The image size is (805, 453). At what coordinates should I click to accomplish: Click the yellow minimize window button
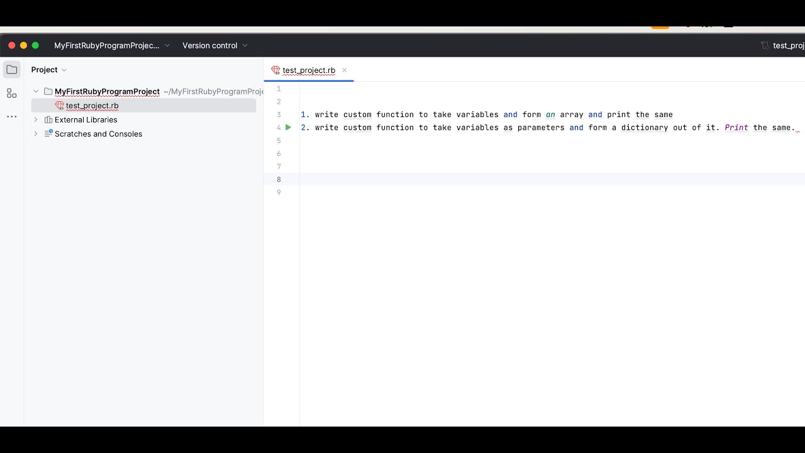pos(23,45)
